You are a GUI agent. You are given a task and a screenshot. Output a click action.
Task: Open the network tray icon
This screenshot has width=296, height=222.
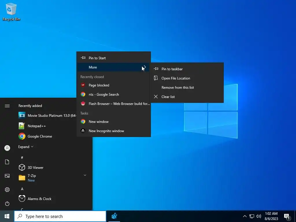point(252,216)
